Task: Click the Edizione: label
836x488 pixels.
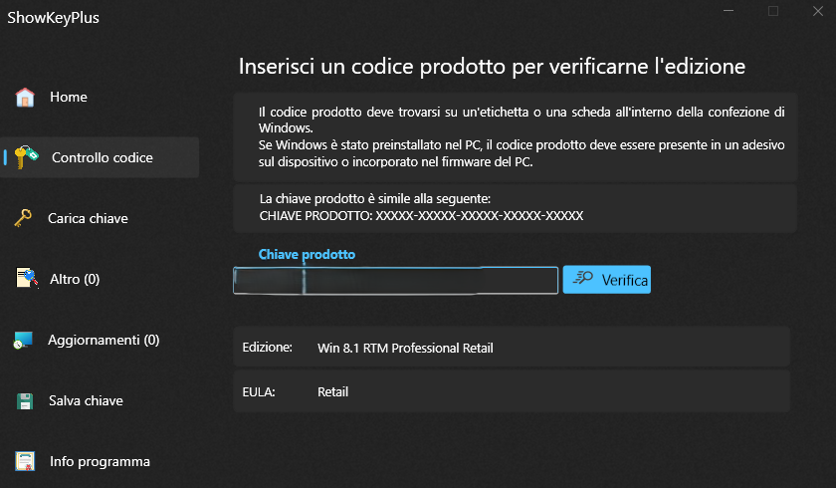Action: pos(267,348)
